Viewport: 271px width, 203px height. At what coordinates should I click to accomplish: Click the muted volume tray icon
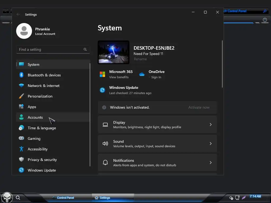[x=231, y=198]
